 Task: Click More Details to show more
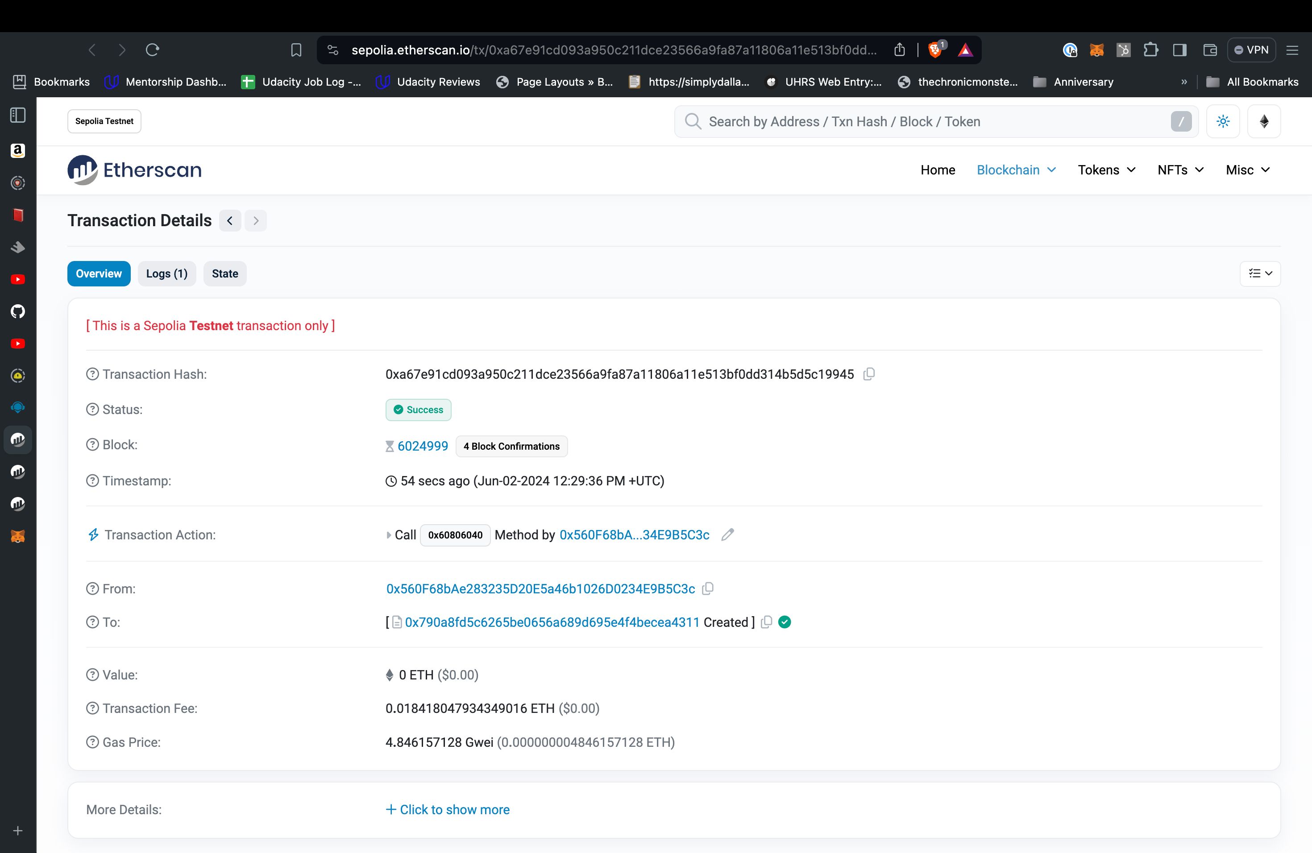pyautogui.click(x=448, y=809)
